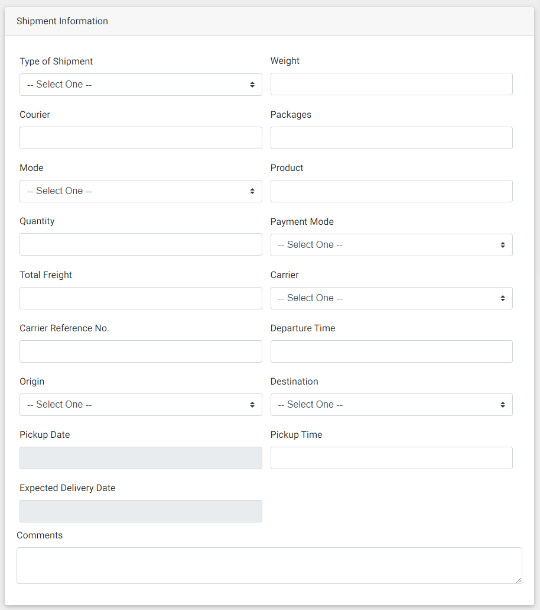Open the Payment Mode dropdown
The height and width of the screenshot is (610, 540).
click(x=391, y=245)
